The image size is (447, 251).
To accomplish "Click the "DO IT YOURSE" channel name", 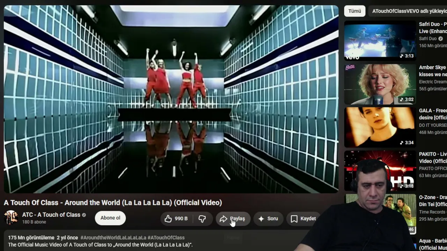I will click(x=433, y=125).
